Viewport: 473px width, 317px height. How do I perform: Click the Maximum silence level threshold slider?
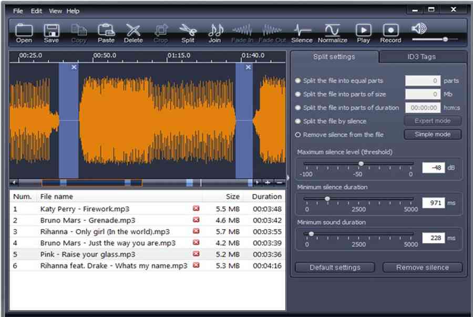pos(361,164)
